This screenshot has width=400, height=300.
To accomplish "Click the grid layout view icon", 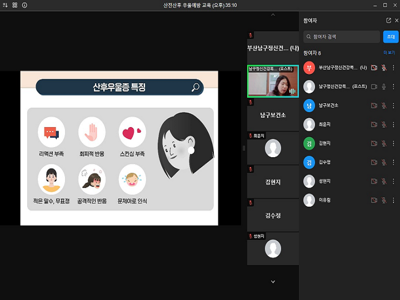I will coord(15,5).
